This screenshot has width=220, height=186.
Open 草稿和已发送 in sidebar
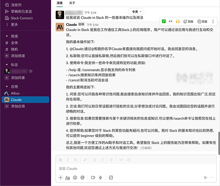coord(18,12)
